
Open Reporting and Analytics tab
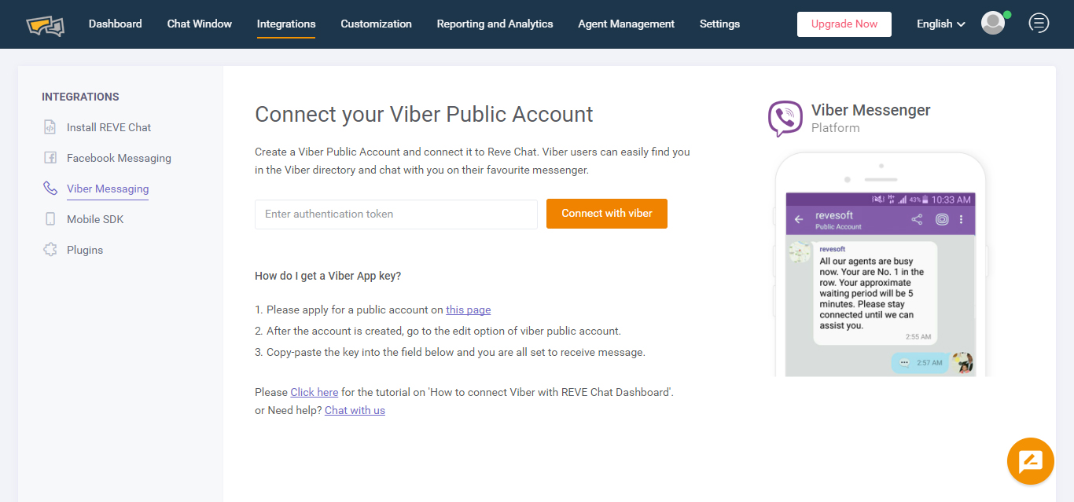coord(495,24)
